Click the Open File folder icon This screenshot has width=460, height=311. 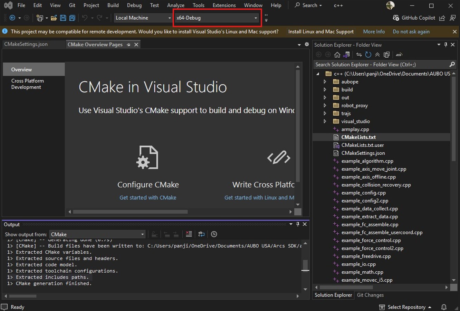point(54,18)
